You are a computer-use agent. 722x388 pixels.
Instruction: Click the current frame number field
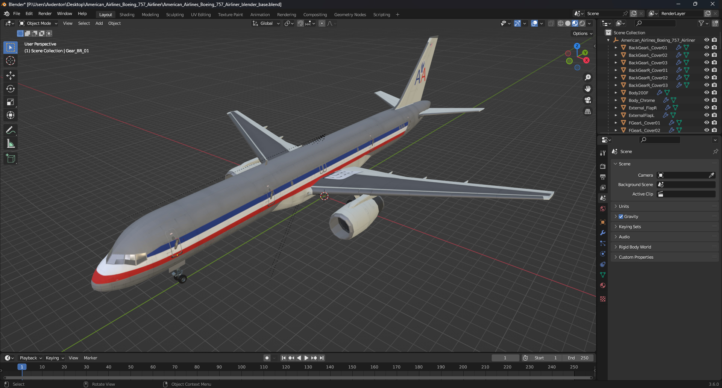505,358
